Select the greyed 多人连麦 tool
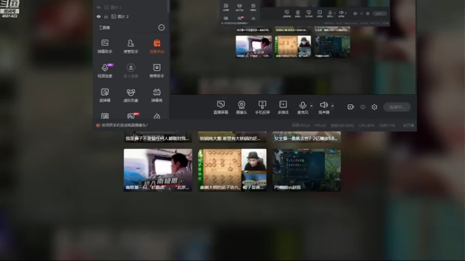Image resolution: width=465 pixels, height=261 pixels. click(131, 71)
